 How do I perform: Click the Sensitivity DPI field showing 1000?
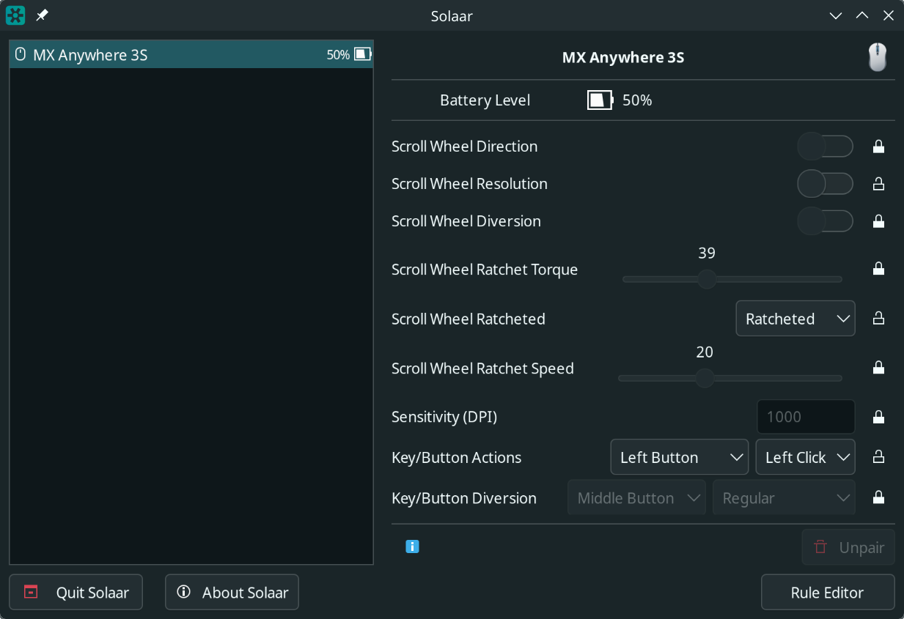(x=806, y=417)
